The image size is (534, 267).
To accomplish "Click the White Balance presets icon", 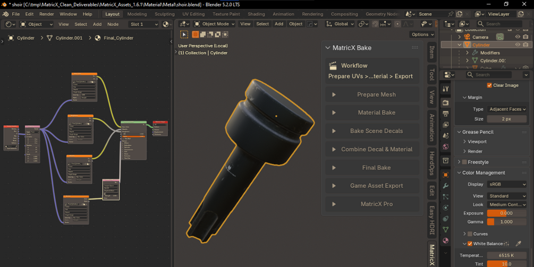I will [x=506, y=244].
